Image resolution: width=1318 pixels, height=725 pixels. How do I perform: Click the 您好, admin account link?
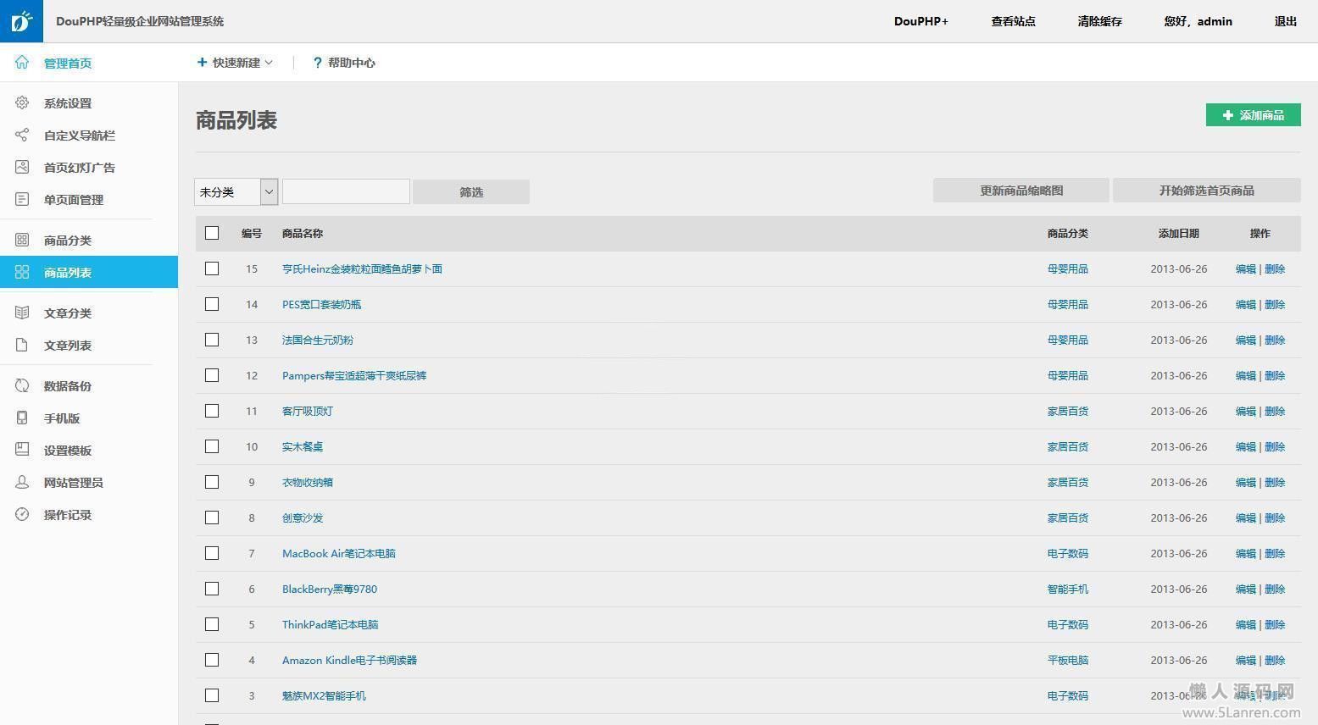pyautogui.click(x=1198, y=21)
